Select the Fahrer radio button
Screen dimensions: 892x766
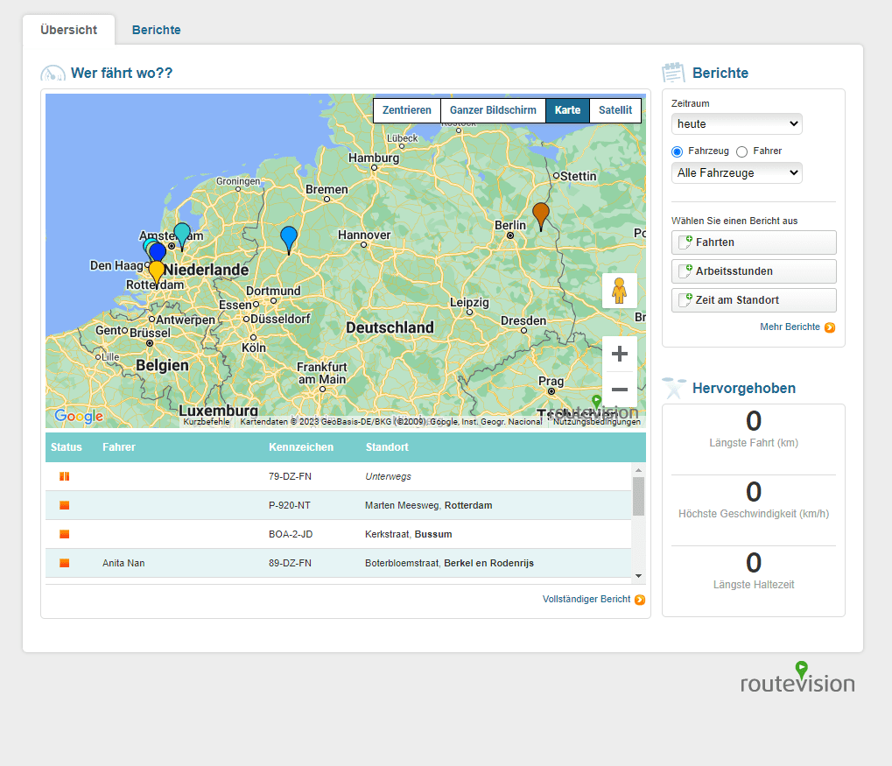point(741,151)
